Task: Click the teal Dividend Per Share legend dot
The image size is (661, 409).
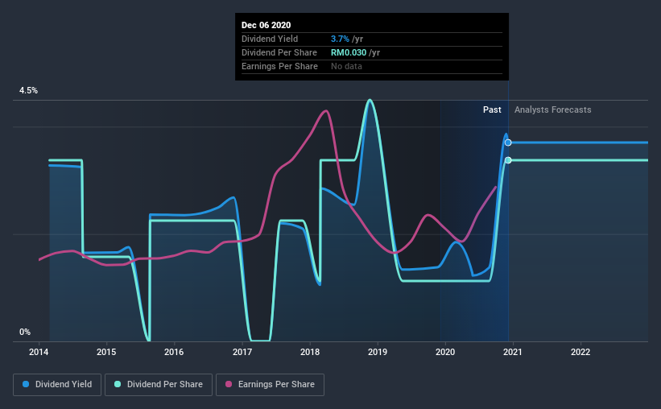Action: point(118,384)
